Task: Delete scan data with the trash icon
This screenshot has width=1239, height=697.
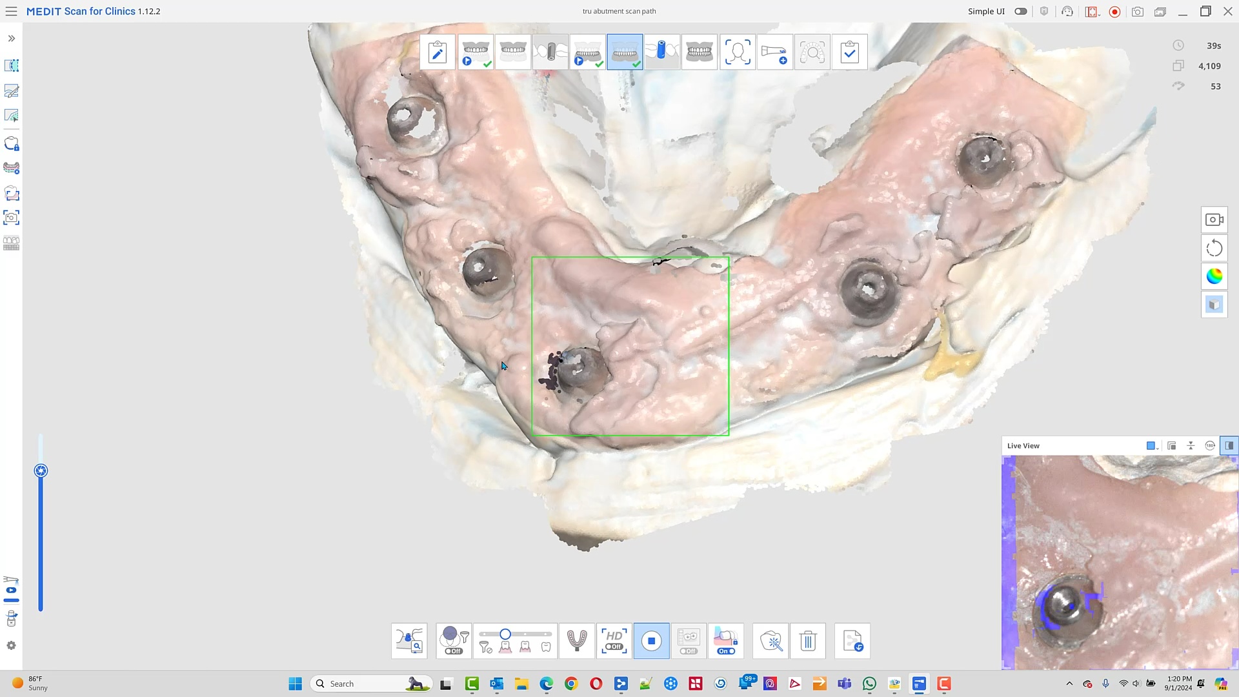Action: (x=808, y=641)
